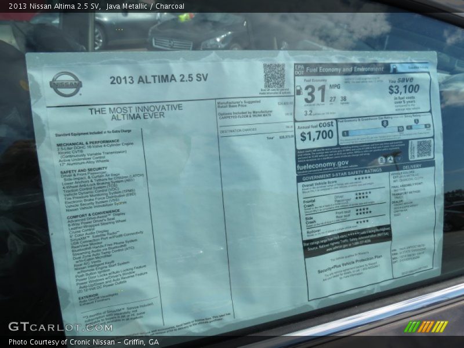Click the 'Exhaust Finishers' line
Viewport: 464px width, 348px height.
click(x=94, y=301)
